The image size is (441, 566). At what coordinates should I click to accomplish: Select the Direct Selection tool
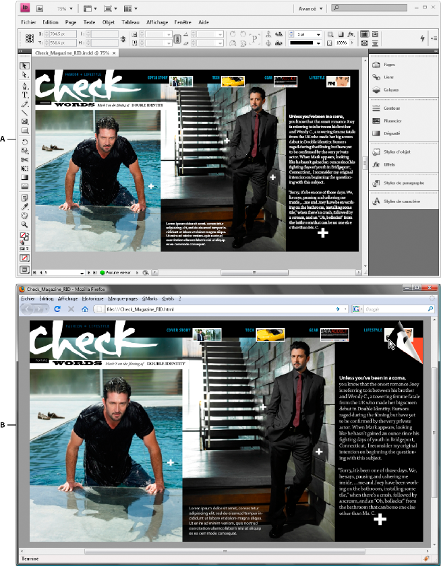pos(24,75)
